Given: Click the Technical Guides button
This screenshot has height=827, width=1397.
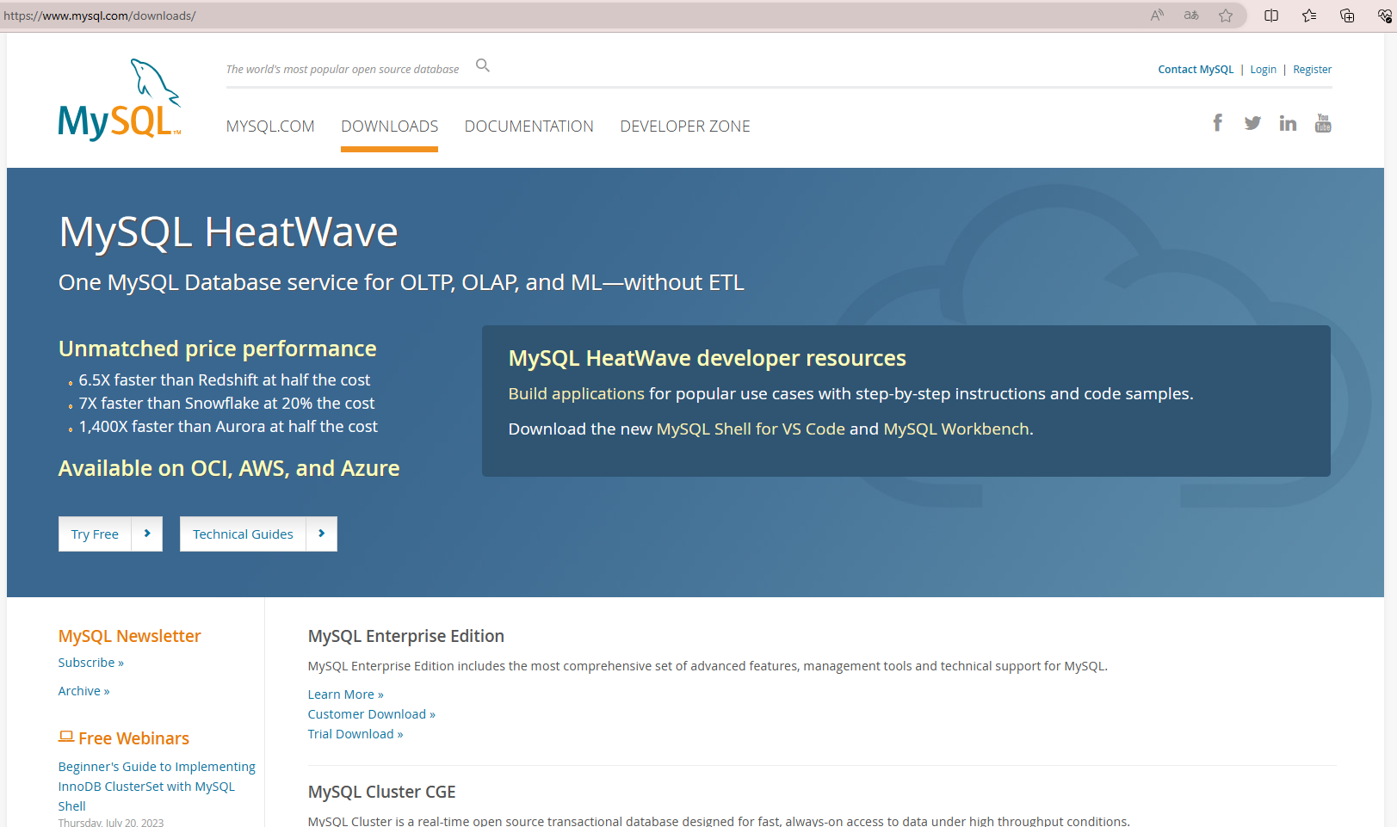Looking at the screenshot, I should 243,534.
